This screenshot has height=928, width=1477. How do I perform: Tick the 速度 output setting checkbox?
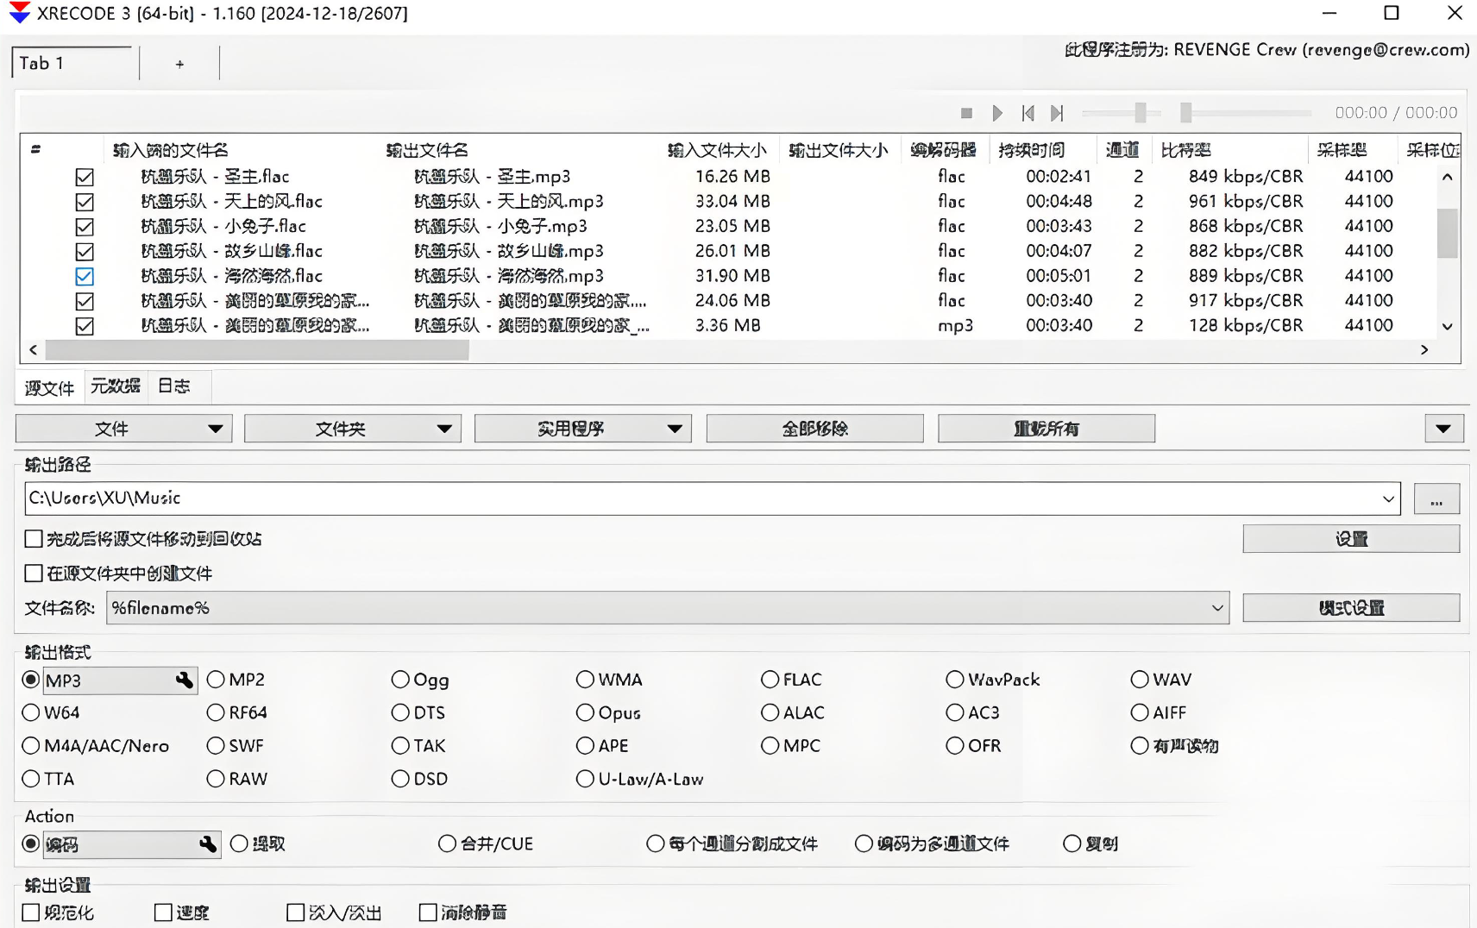point(163,912)
